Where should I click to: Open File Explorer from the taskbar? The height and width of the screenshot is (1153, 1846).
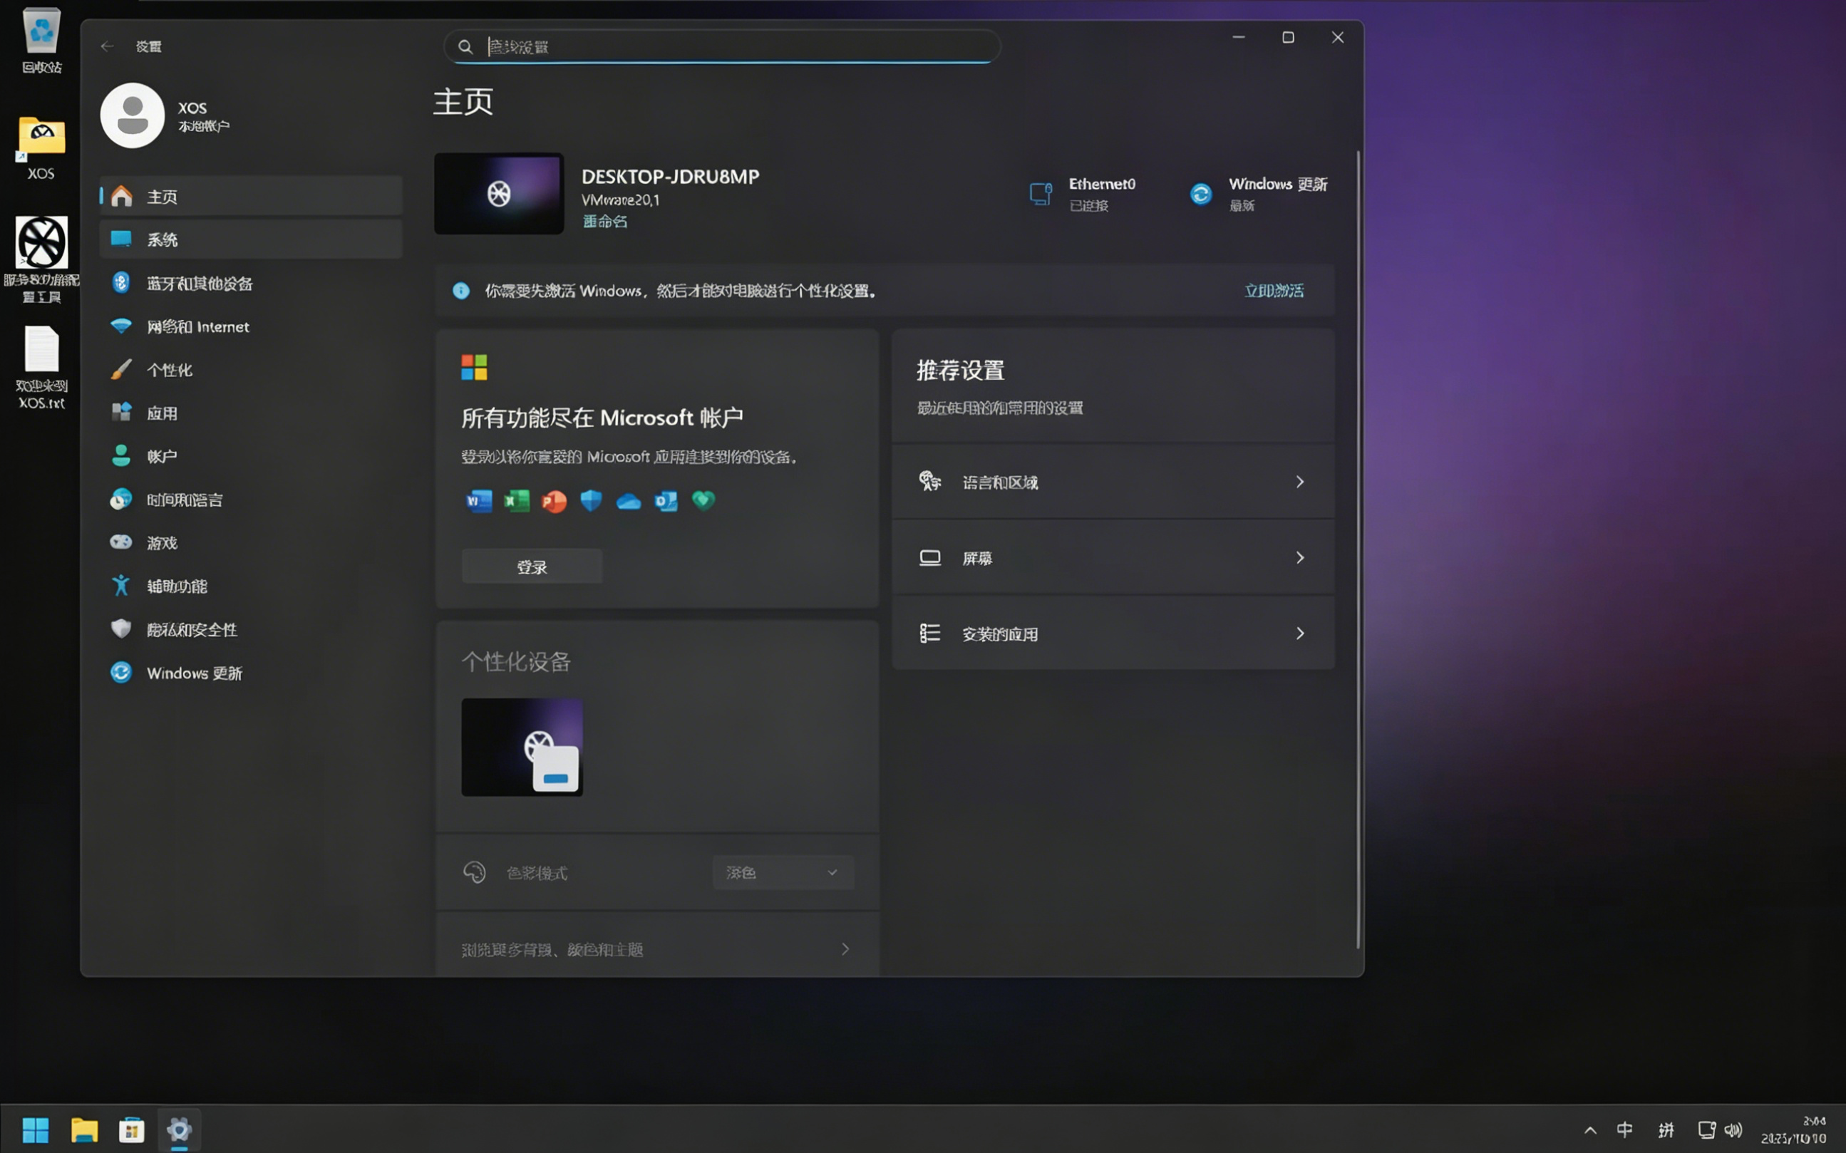point(84,1129)
